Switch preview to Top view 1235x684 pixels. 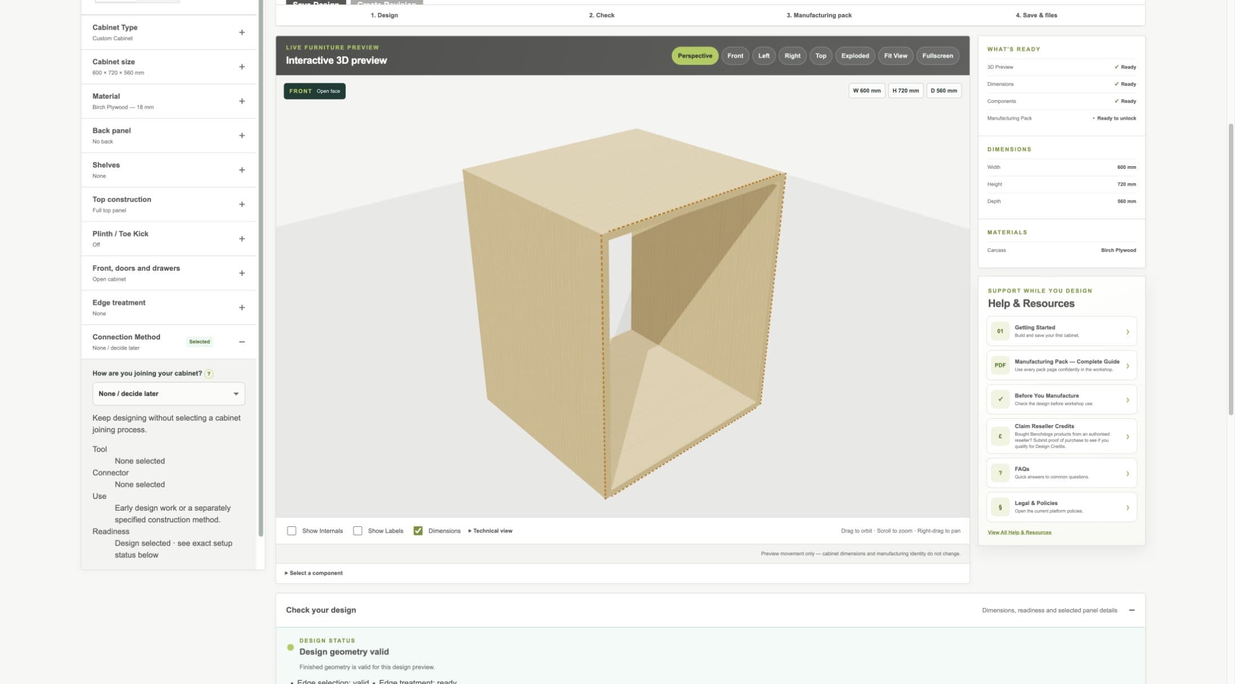point(821,56)
